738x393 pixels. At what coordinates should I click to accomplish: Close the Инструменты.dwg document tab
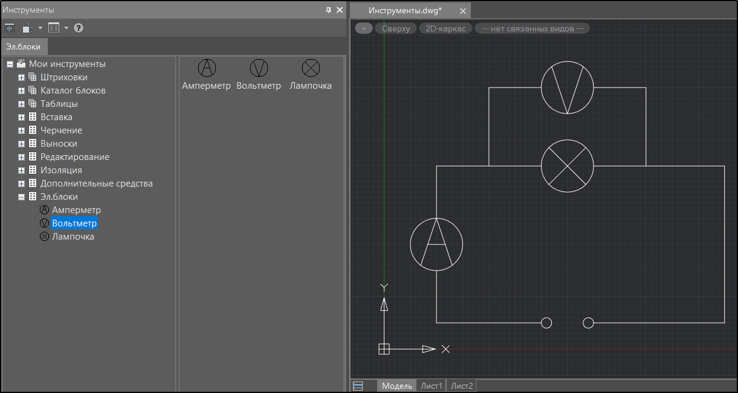463,11
